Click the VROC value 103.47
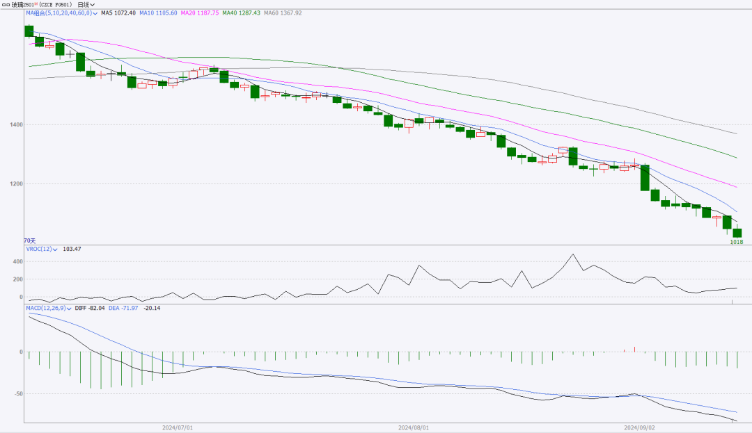Viewport: 752px width, 433px height. pyautogui.click(x=72, y=250)
